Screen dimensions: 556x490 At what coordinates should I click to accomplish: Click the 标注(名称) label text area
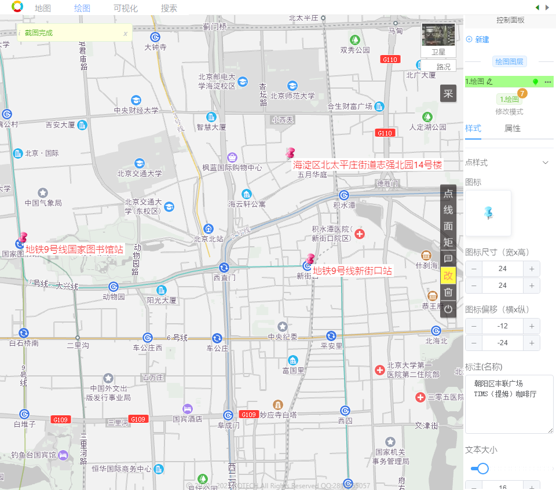coord(509,404)
